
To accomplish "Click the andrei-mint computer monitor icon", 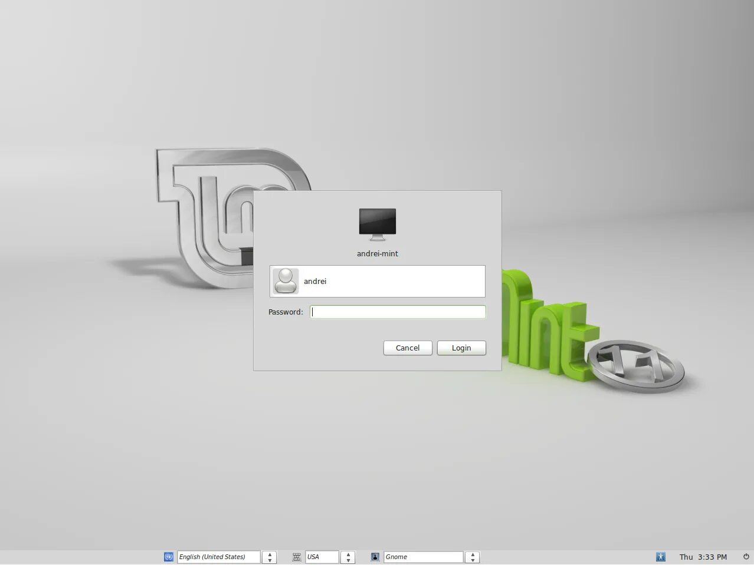I will [x=377, y=223].
